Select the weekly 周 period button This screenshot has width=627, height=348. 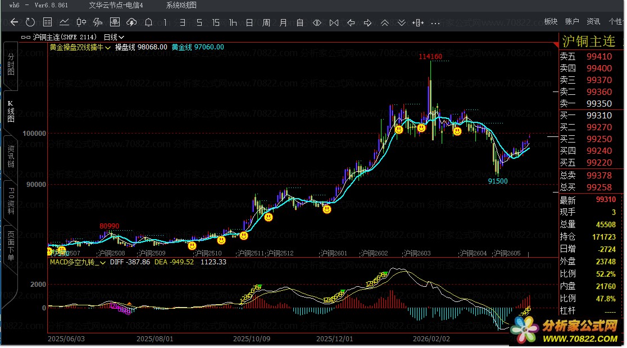[266, 22]
